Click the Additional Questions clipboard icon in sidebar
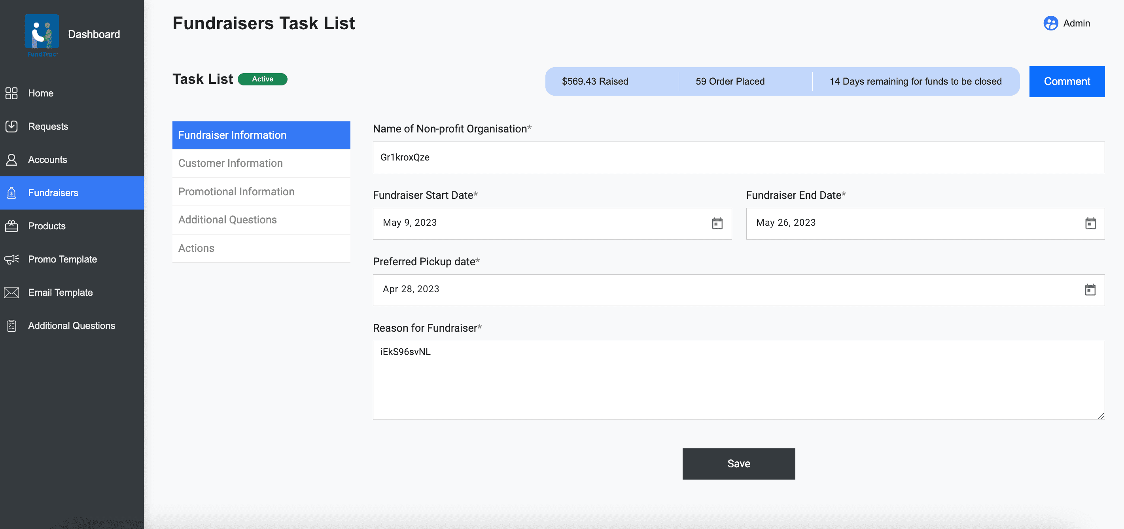The image size is (1124, 529). click(11, 326)
